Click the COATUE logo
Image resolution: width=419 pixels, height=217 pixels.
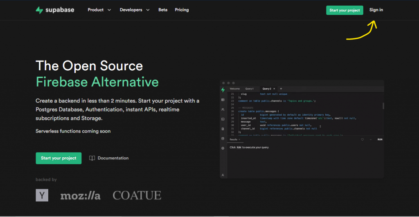tap(137, 195)
